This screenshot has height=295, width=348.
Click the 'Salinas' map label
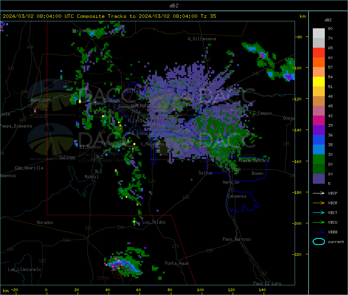pyautogui.click(x=67, y=157)
